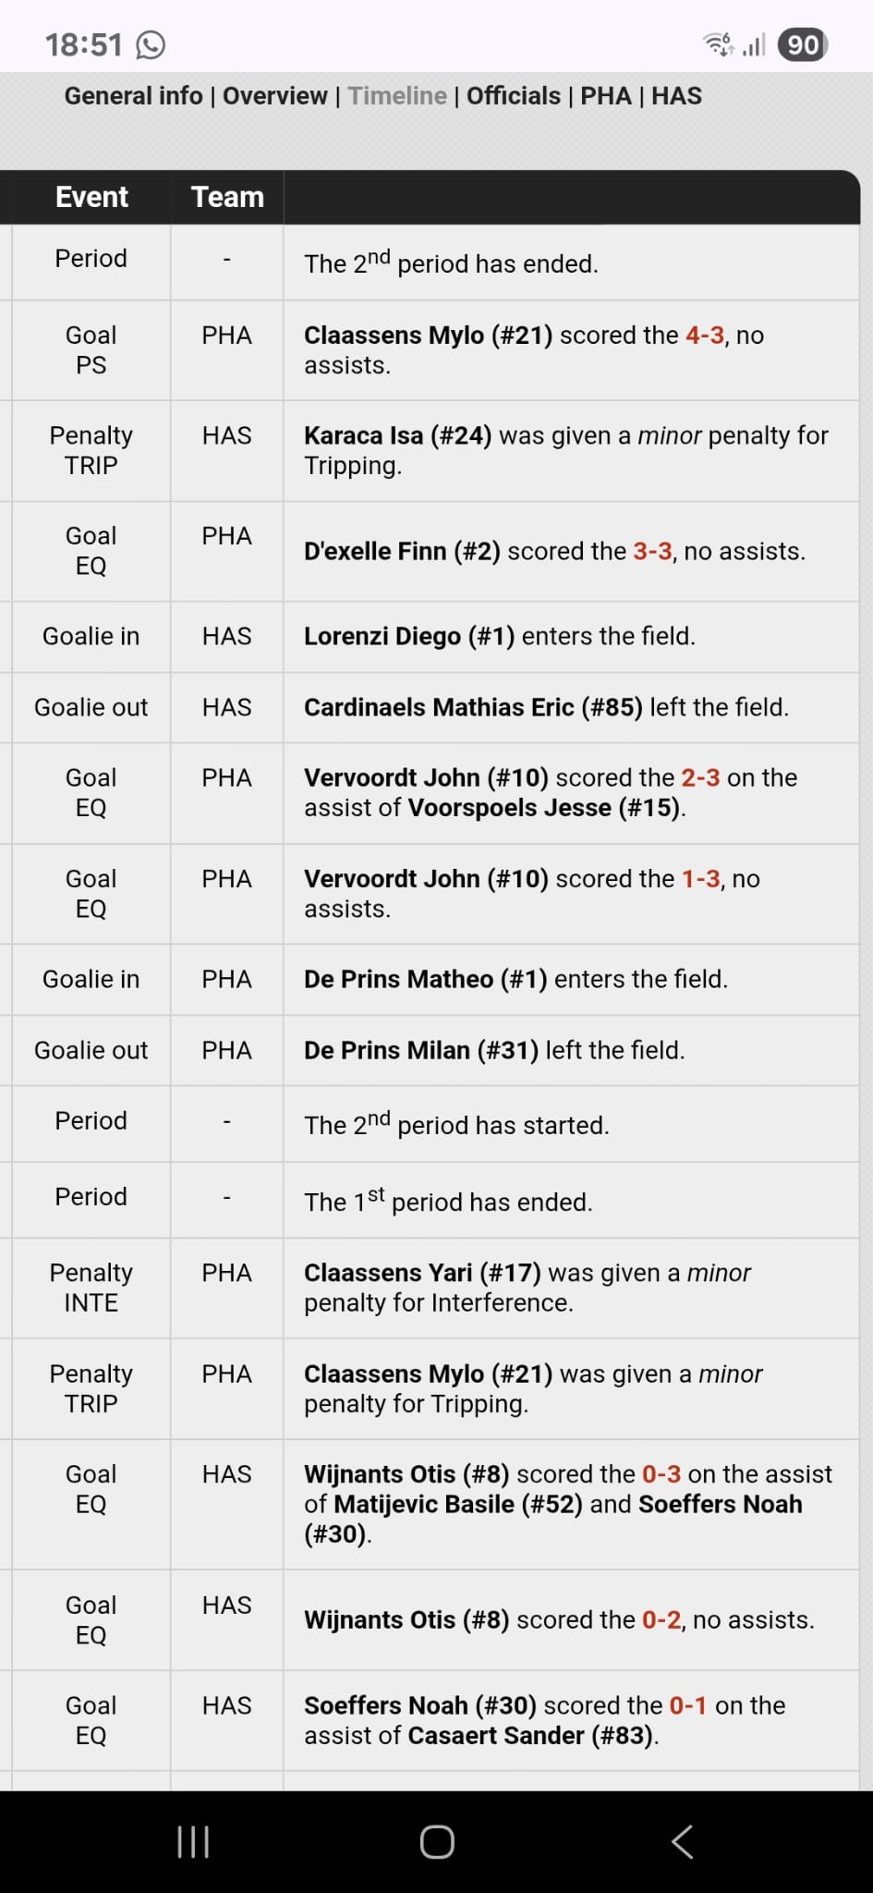
Task: Open Claassens Mylo (#21) 4-3 goal scorer link
Action: 428,335
